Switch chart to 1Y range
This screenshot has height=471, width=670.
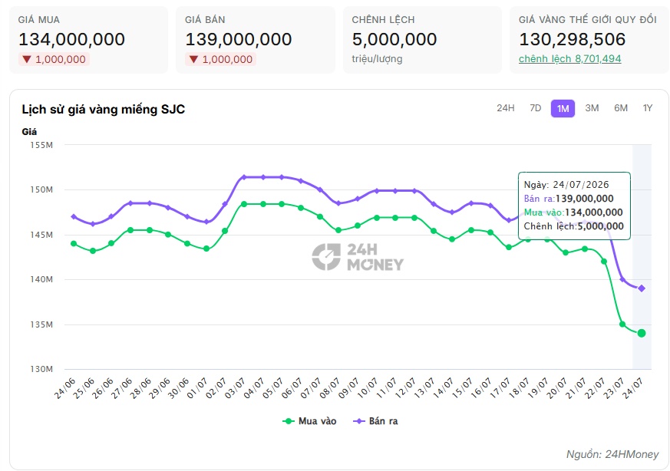(648, 108)
